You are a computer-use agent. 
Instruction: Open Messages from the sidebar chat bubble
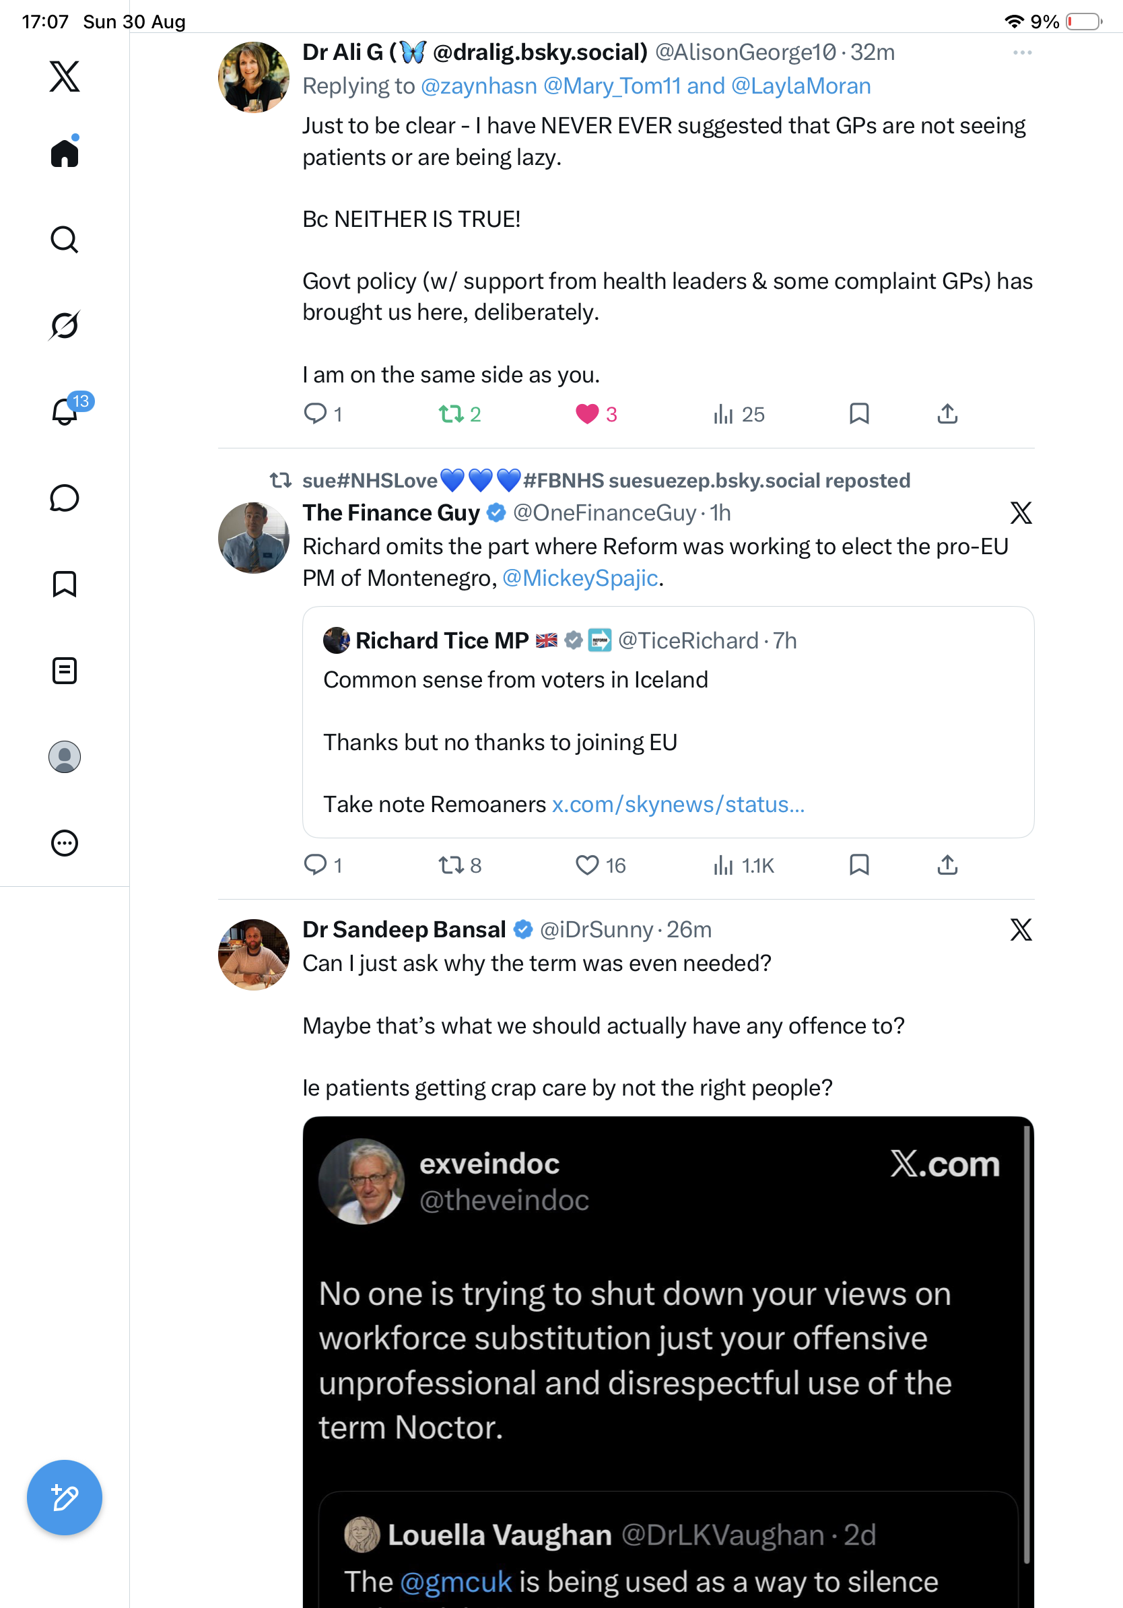pos(65,498)
